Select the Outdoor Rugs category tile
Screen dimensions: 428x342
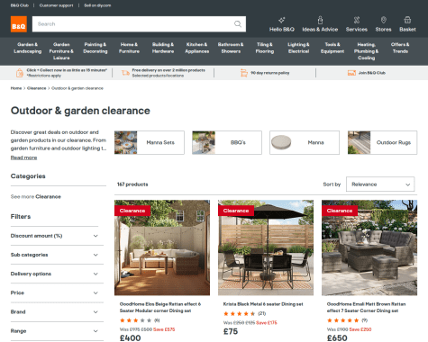point(382,142)
